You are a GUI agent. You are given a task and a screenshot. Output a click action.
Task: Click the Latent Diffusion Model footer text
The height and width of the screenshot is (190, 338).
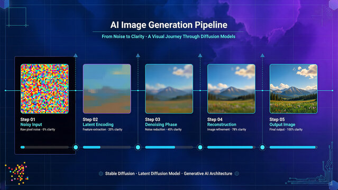(x=159, y=174)
